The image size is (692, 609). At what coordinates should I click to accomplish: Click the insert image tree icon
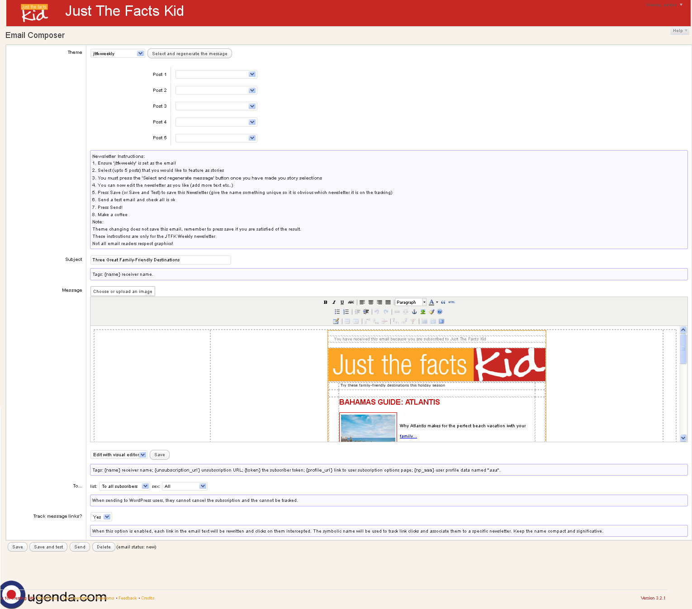tap(423, 312)
